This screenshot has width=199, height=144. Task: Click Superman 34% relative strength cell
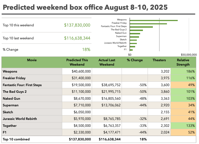pyautogui.click(x=183, y=106)
